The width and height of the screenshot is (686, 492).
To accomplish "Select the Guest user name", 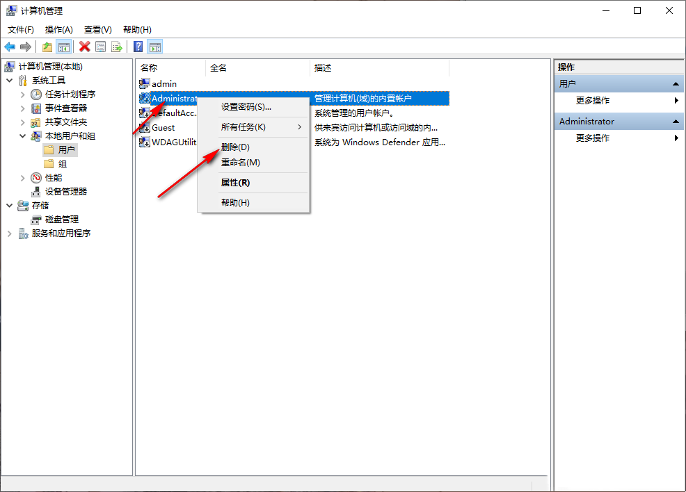I will click(x=163, y=128).
